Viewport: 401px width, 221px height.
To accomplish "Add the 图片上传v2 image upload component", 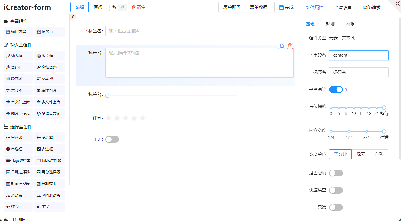I will tap(18, 113).
